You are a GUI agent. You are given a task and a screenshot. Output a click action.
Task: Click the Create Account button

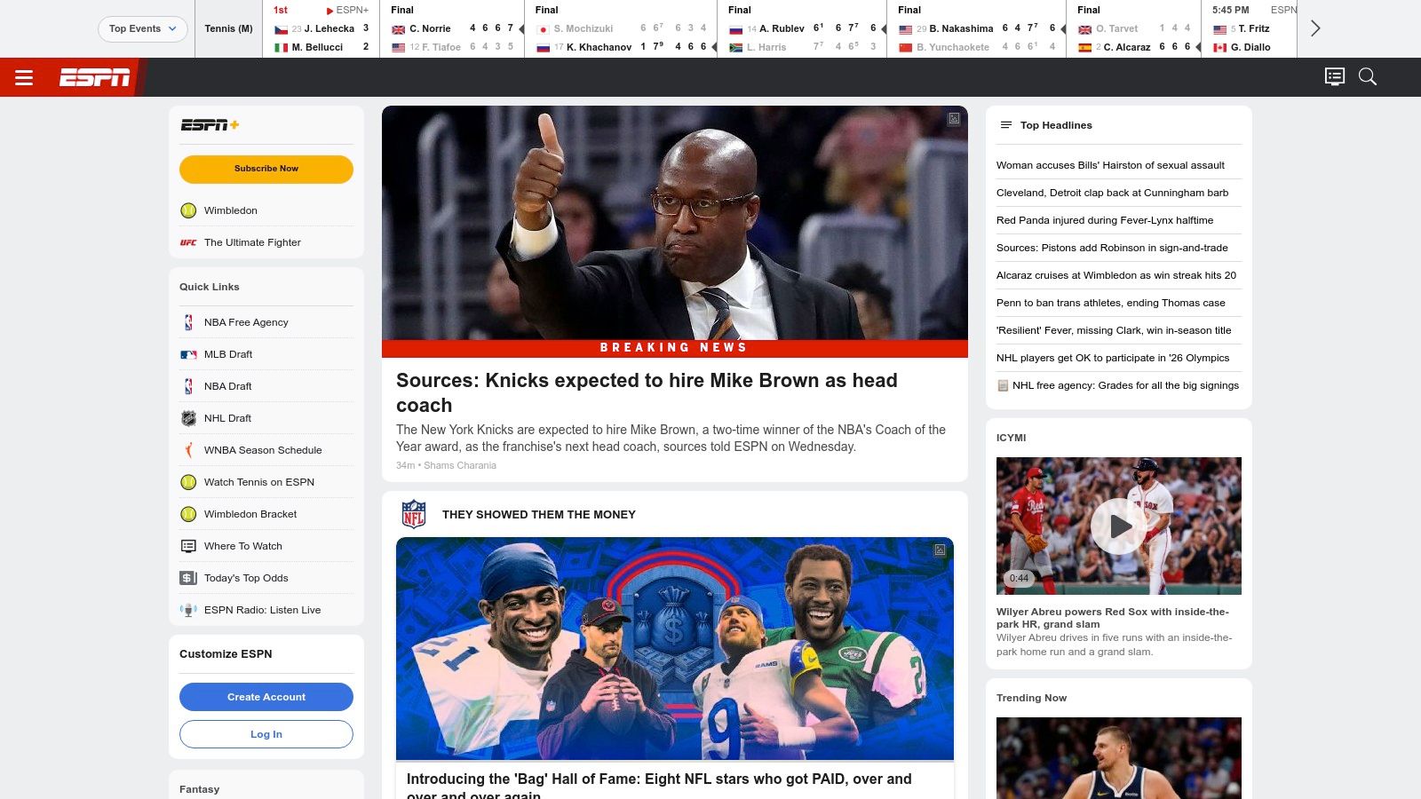coord(266,697)
